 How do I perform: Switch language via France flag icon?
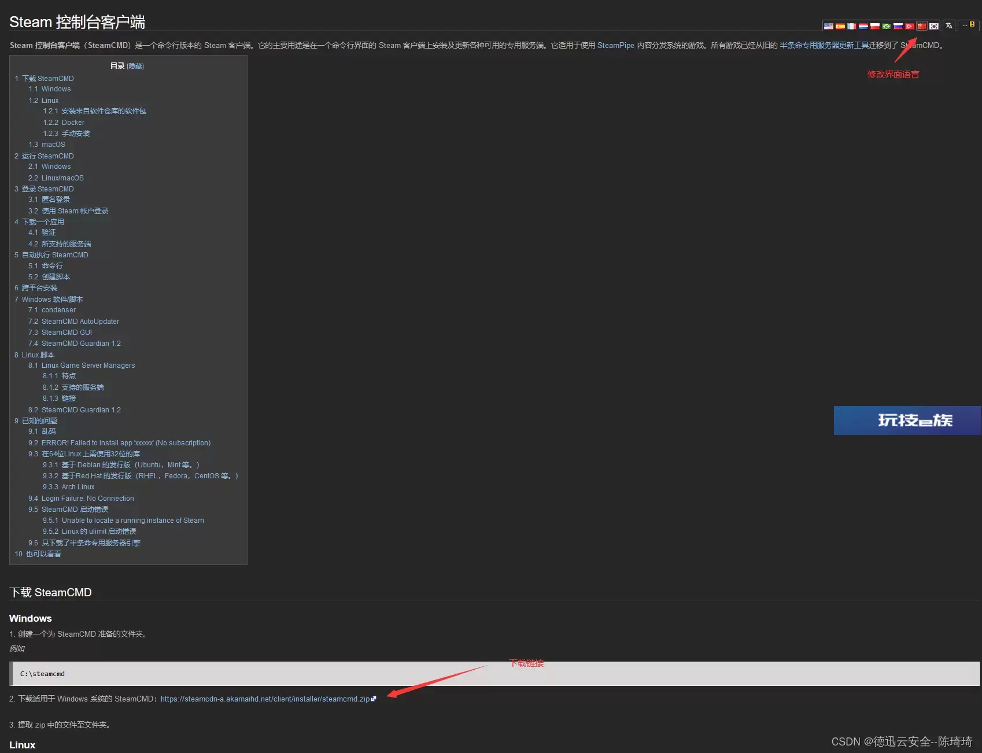tap(852, 26)
